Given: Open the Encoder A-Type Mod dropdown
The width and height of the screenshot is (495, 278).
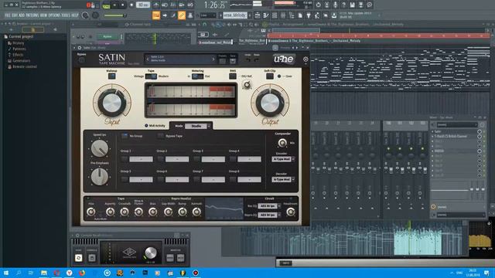Looking at the screenshot, I should pos(283,159).
